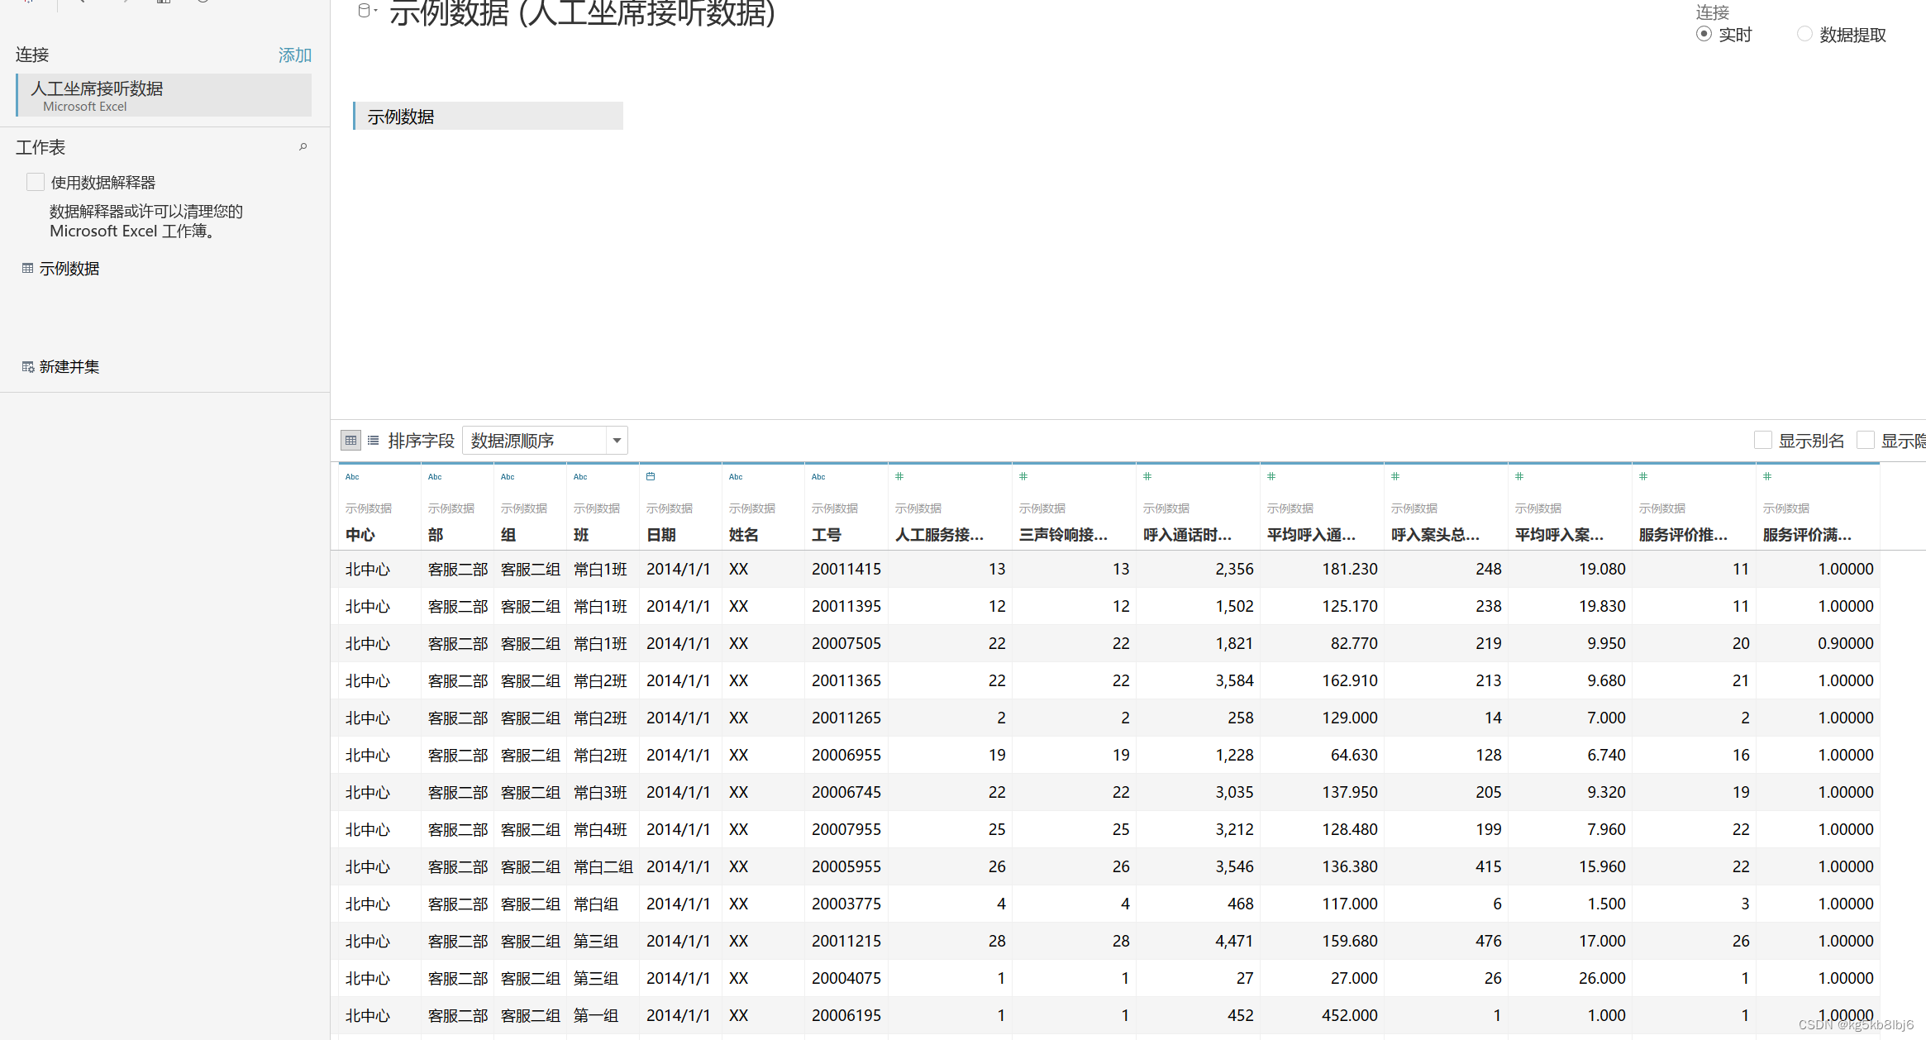Click the # type icon on 工号 column
Image resolution: width=1926 pixels, height=1040 pixels.
point(818,476)
